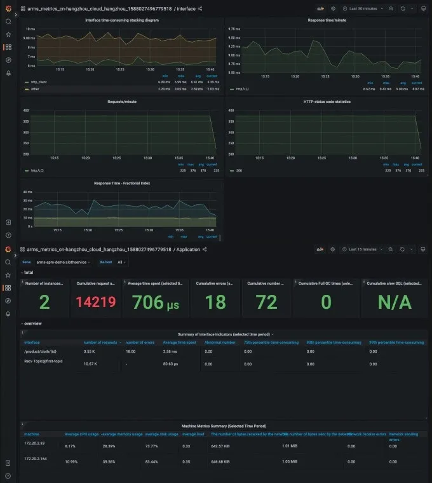Open search icon in Application dashboard sidebar
This screenshot has height=483, width=432.
coord(8,262)
